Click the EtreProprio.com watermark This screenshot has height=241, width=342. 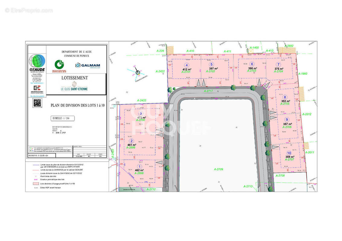coord(29,11)
